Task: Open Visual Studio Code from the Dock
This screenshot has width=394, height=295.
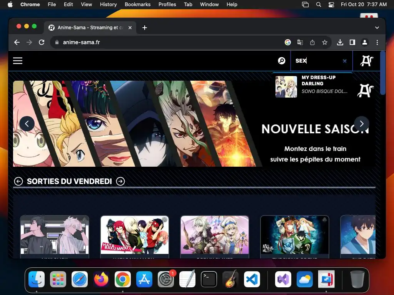Action: coord(252,279)
